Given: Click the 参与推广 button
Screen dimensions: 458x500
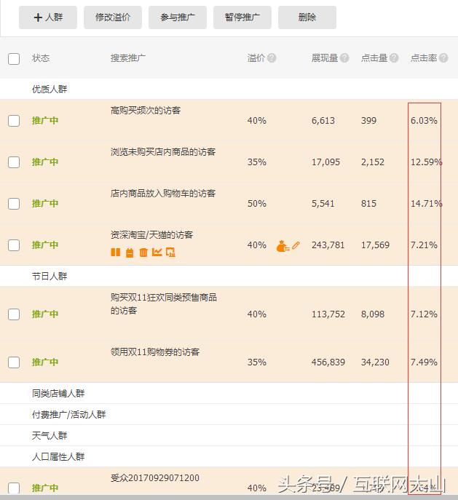Looking at the screenshot, I should click(178, 17).
